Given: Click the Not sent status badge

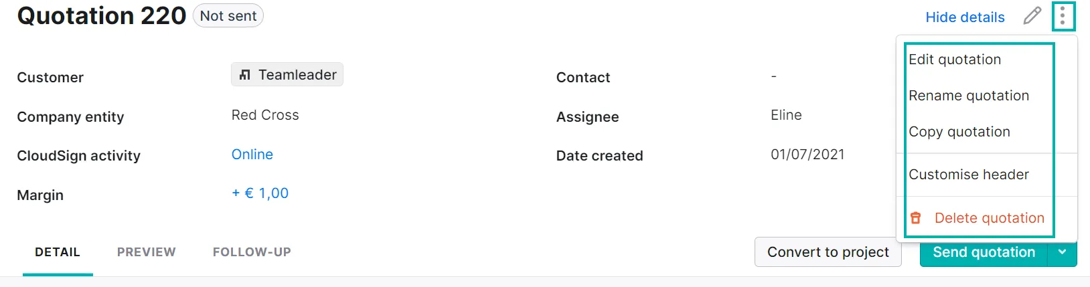Looking at the screenshot, I should point(228,16).
